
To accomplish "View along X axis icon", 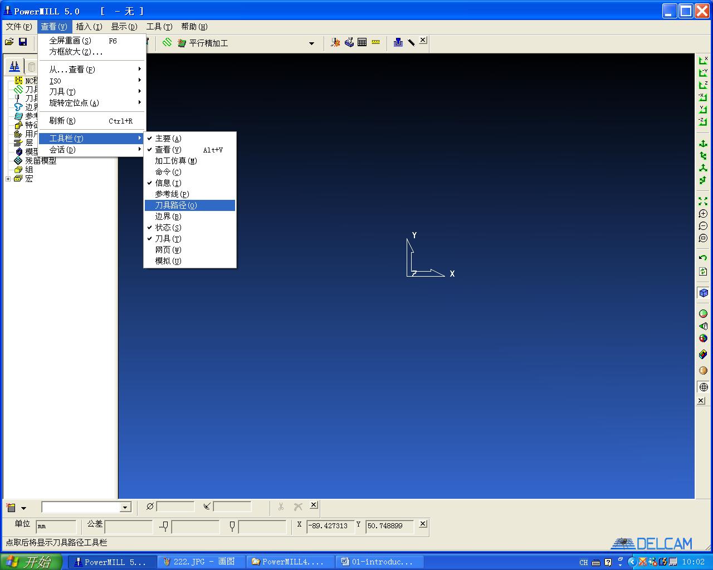I will click(703, 61).
